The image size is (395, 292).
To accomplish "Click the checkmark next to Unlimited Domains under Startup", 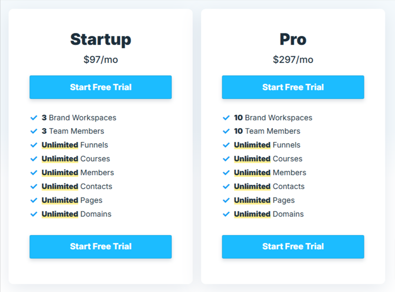I will pos(34,214).
